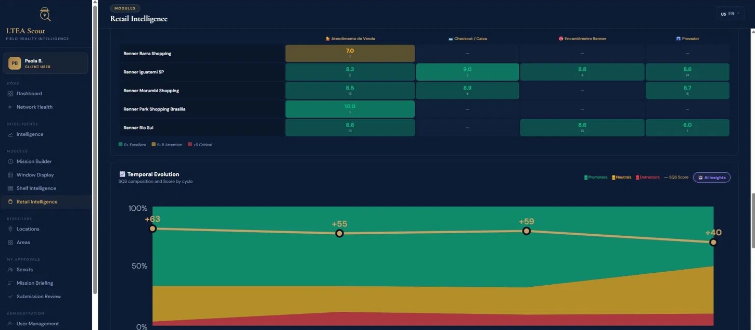Click Renner Rio Sul 8.8 cell
This screenshot has height=330, width=755.
click(x=350, y=128)
